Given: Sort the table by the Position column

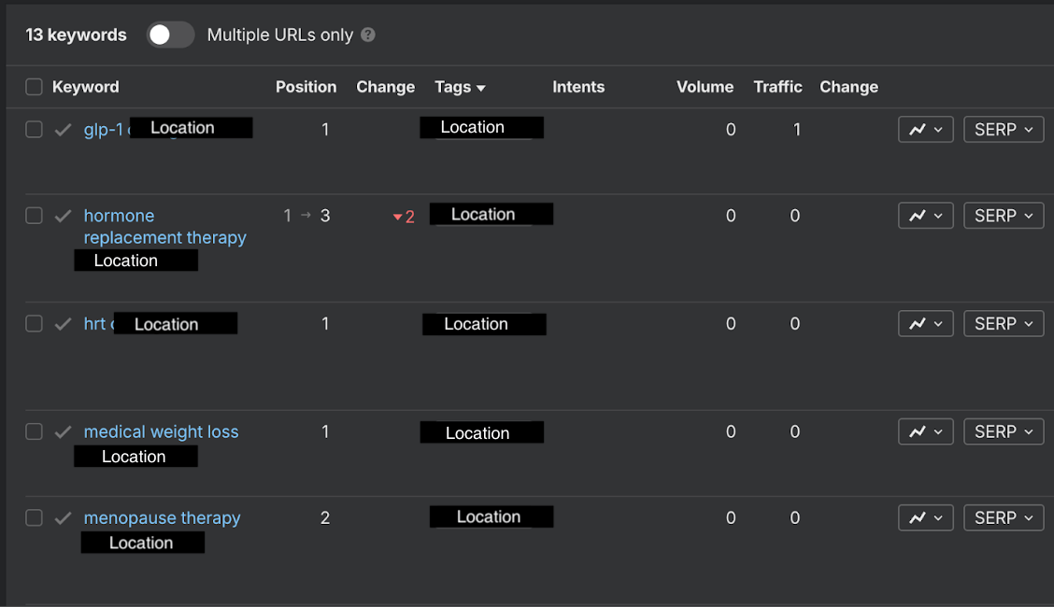Looking at the screenshot, I should click(306, 87).
